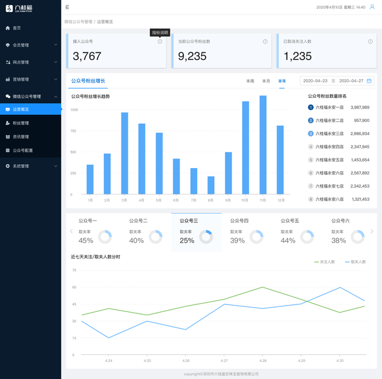Image resolution: width=382 pixels, height=379 pixels.
Task: Select the 公众号四 card
Action: tap(247, 232)
